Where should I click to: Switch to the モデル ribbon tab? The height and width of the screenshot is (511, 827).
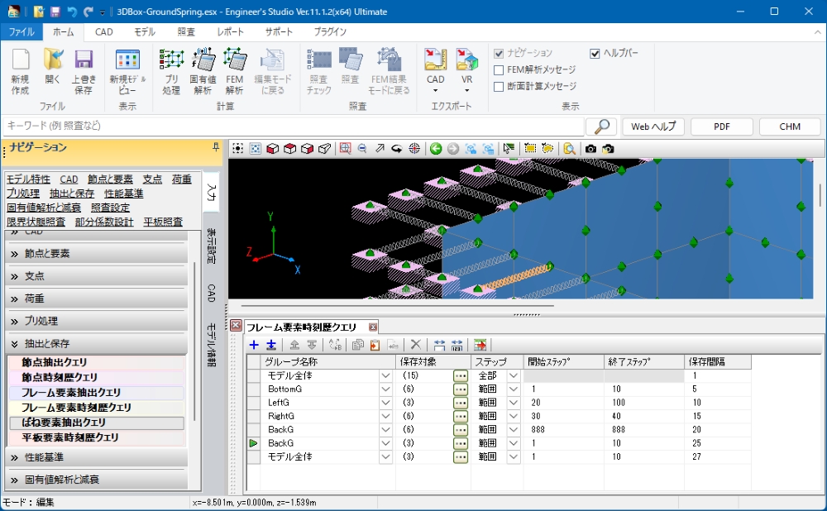145,31
